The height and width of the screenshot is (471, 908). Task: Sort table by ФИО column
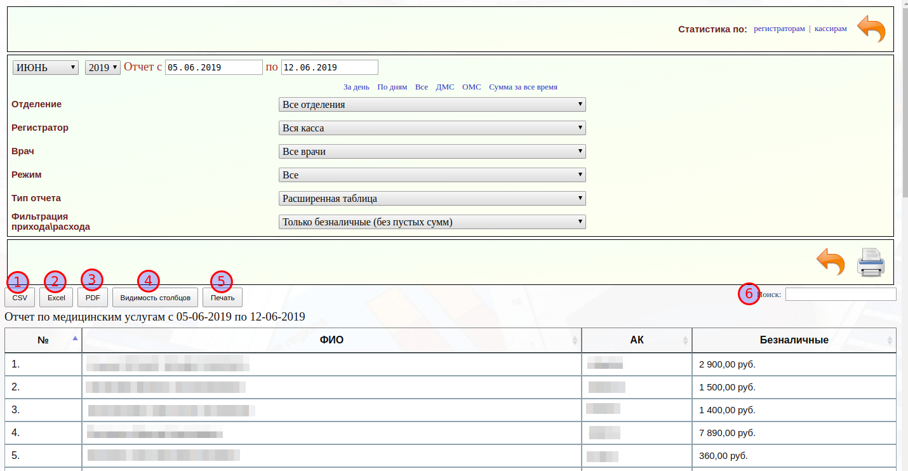pyautogui.click(x=331, y=340)
